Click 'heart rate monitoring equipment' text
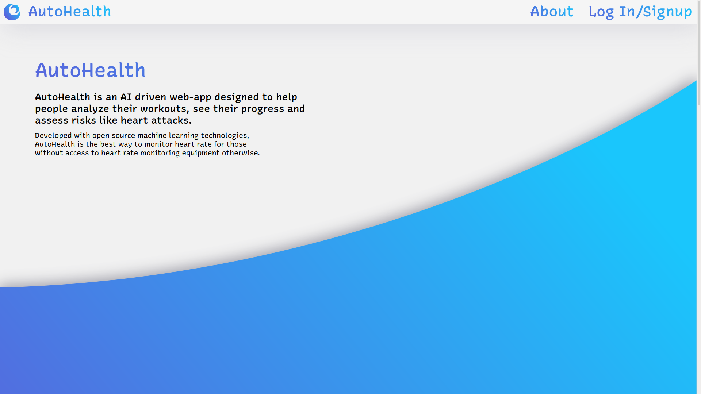Image resolution: width=701 pixels, height=394 pixels. (x=160, y=153)
